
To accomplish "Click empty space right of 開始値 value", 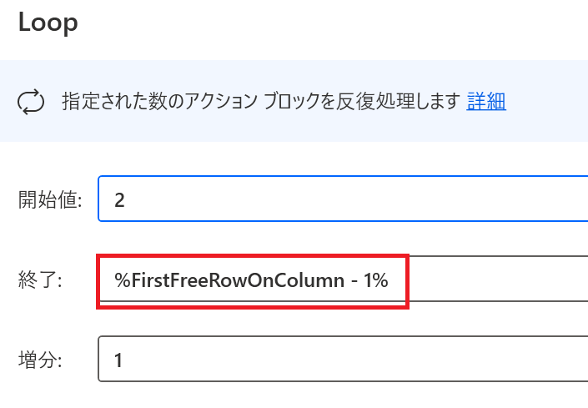I will (x=356, y=199).
